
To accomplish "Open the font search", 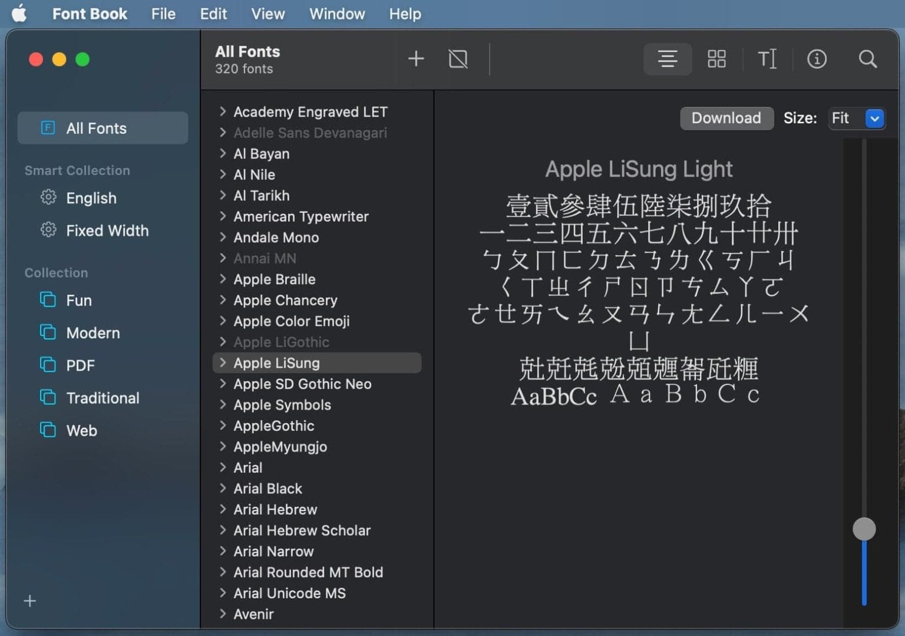I will (867, 59).
